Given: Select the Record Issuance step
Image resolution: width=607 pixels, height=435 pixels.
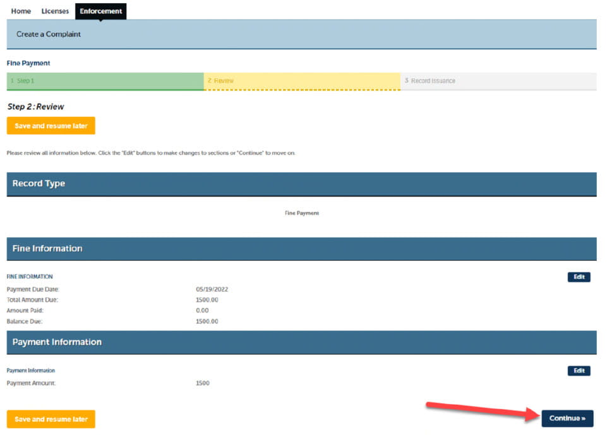Looking at the screenshot, I should [498, 81].
